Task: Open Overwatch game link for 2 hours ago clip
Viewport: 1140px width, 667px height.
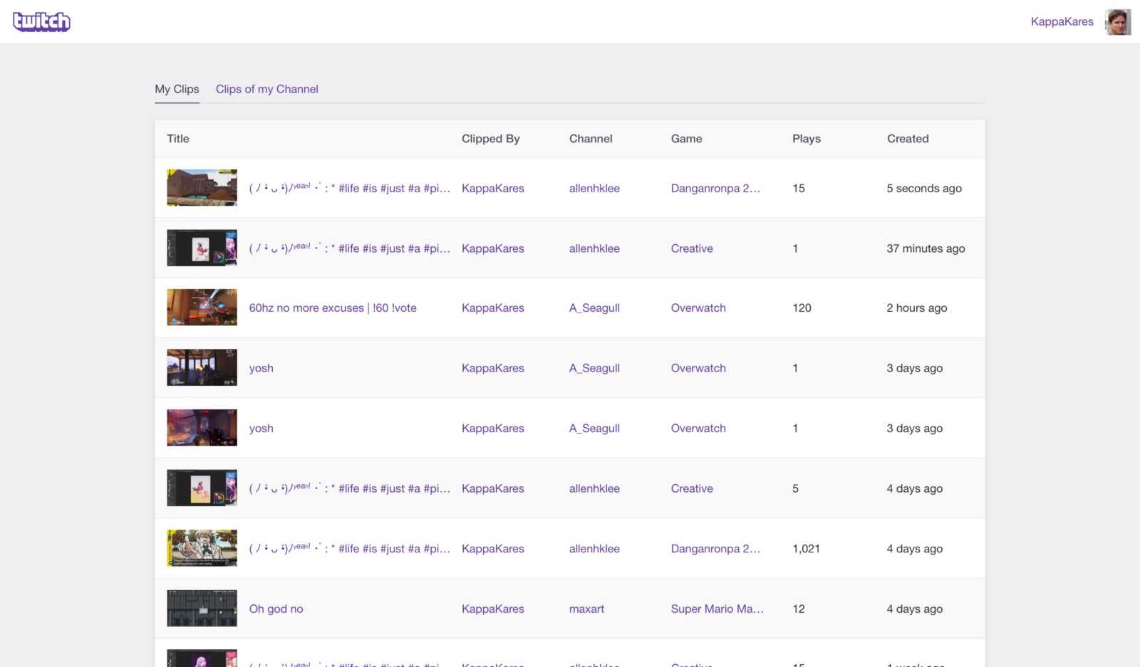Action: pyautogui.click(x=698, y=308)
